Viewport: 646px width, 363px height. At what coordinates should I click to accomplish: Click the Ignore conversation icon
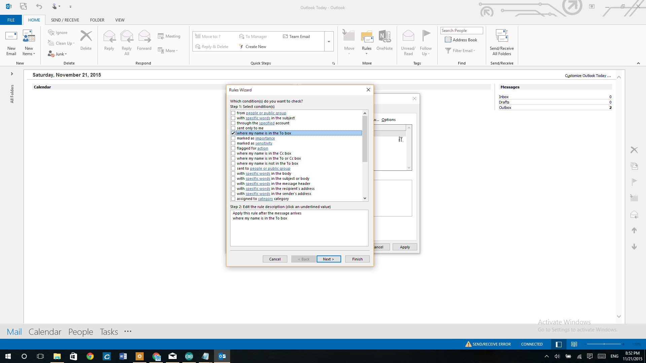click(51, 32)
